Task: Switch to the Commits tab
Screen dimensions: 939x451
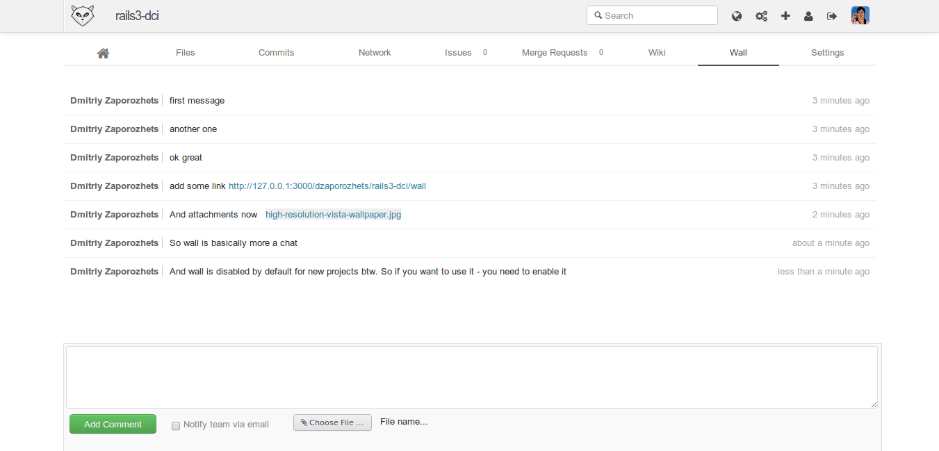Action: coord(276,52)
